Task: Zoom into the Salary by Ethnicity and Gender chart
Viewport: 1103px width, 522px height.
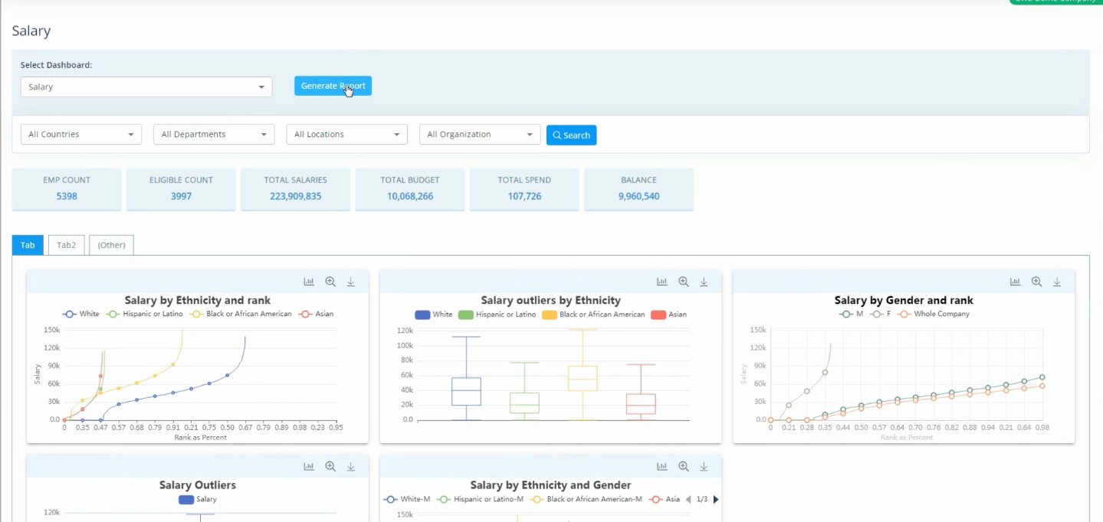Action: (x=683, y=466)
